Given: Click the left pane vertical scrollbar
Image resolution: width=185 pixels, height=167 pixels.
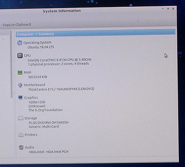Looking at the screenshot, I should point(11,64).
